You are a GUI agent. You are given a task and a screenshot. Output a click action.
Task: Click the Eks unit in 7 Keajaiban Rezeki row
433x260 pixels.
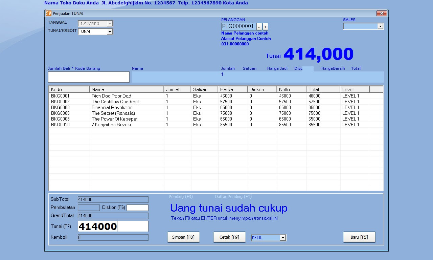coord(197,125)
